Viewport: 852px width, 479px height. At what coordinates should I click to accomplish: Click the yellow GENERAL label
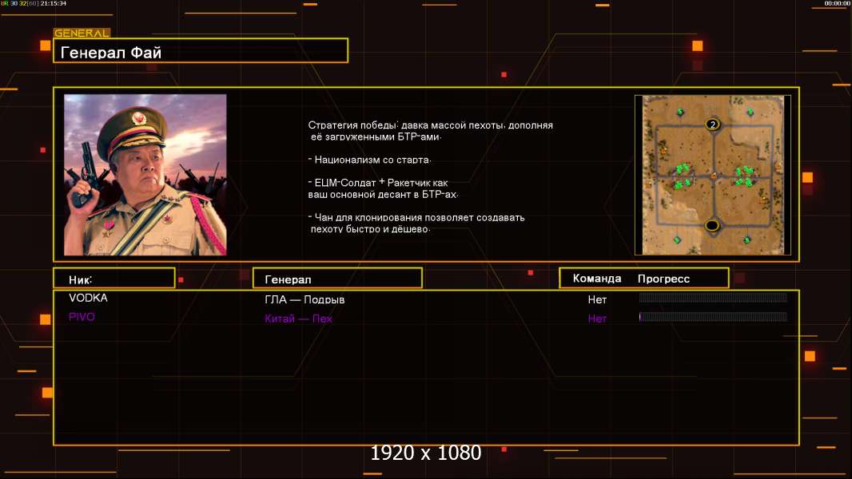point(82,33)
